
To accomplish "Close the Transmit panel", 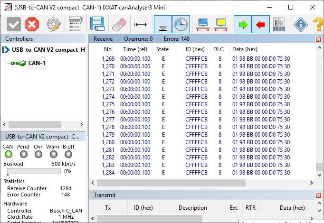I will [x=319, y=195].
